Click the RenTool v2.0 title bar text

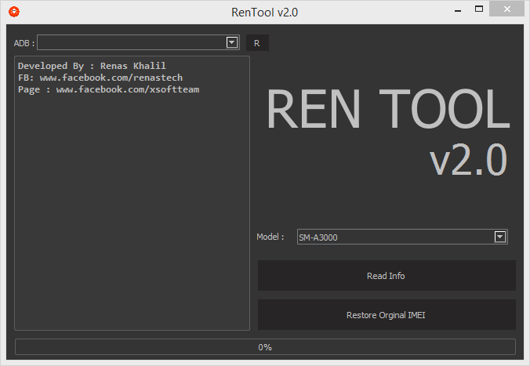265,13
